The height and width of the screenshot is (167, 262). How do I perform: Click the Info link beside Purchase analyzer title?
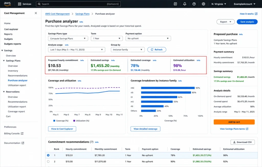[x=81, y=22]
